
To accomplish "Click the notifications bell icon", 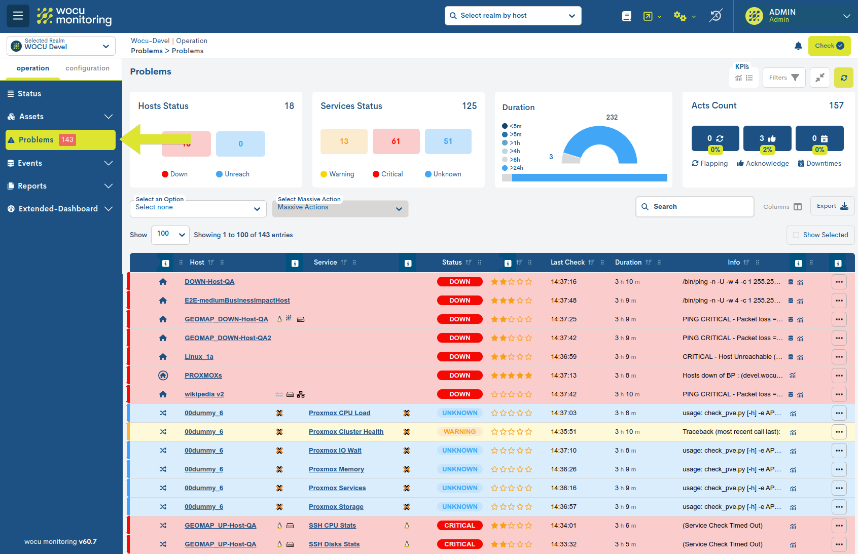I will [798, 46].
